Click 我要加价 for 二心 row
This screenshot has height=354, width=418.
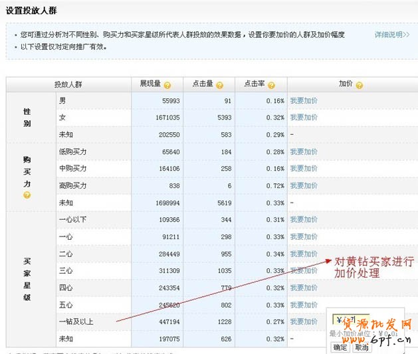(x=304, y=254)
